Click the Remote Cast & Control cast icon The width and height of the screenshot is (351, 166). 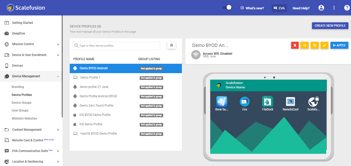(7, 140)
